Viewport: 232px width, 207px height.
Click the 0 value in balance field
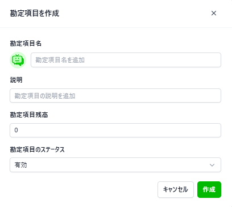pyautogui.click(x=16, y=130)
